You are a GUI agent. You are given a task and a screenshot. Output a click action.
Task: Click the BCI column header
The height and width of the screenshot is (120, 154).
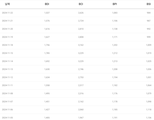(81, 4)
